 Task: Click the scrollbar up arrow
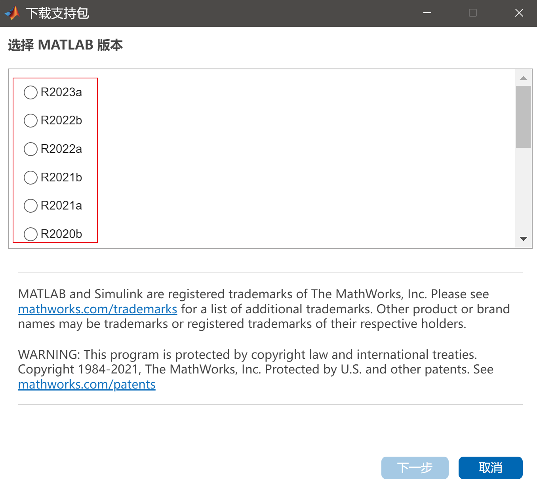click(524, 78)
